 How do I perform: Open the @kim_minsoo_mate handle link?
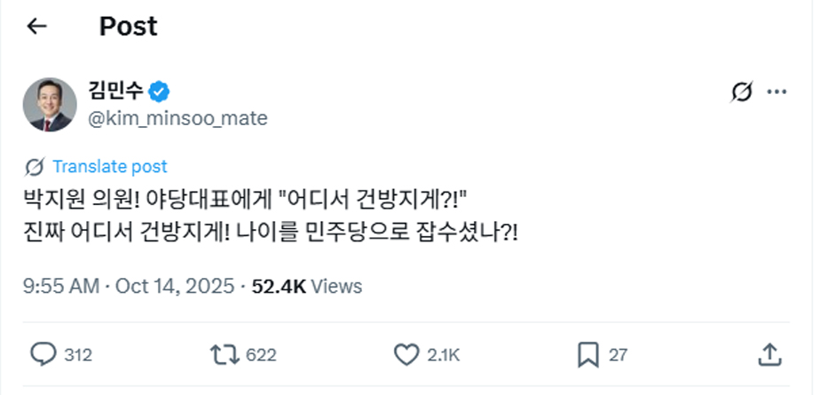177,118
